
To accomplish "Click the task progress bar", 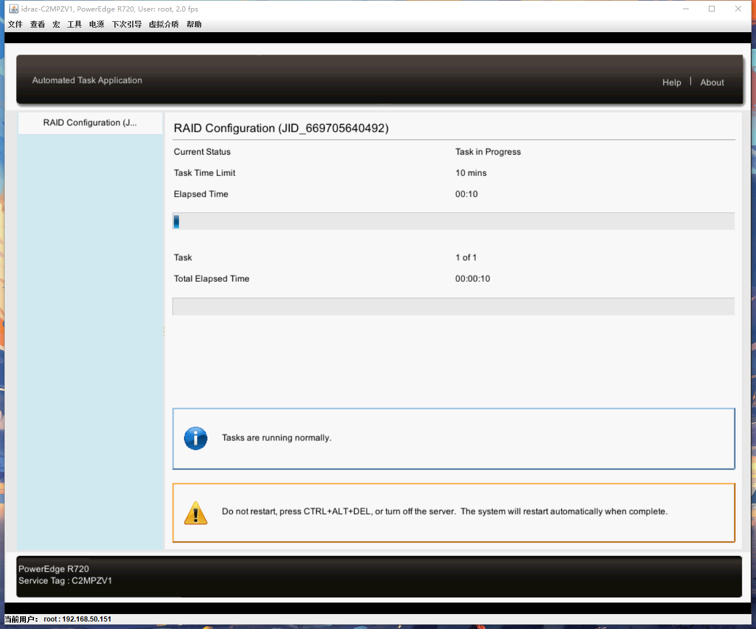I will click(454, 221).
